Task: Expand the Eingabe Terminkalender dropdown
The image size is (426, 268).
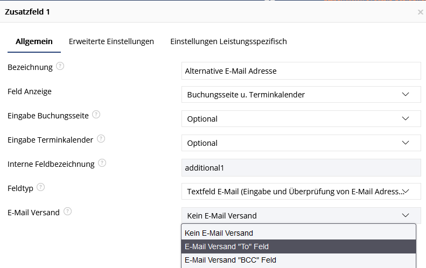Action: (301, 143)
